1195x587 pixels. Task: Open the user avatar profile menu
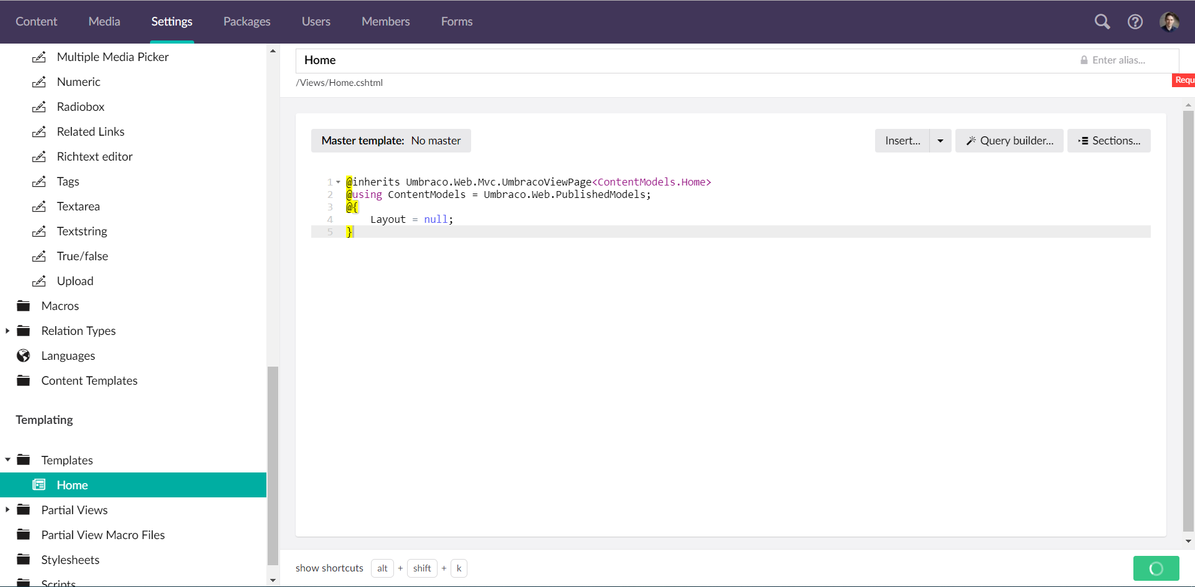[x=1169, y=21]
